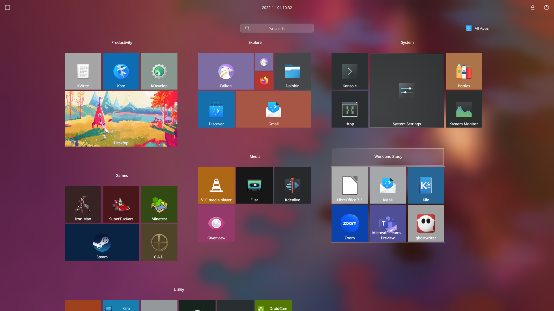The image size is (554, 311).
Task: Open Krfb tile in Utility group
Action: (x=121, y=306)
